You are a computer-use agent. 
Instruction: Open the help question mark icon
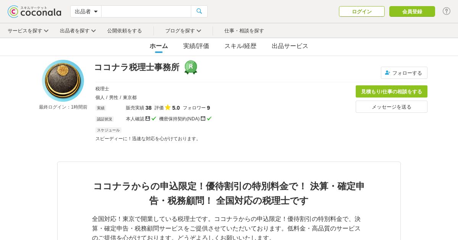[447, 11]
